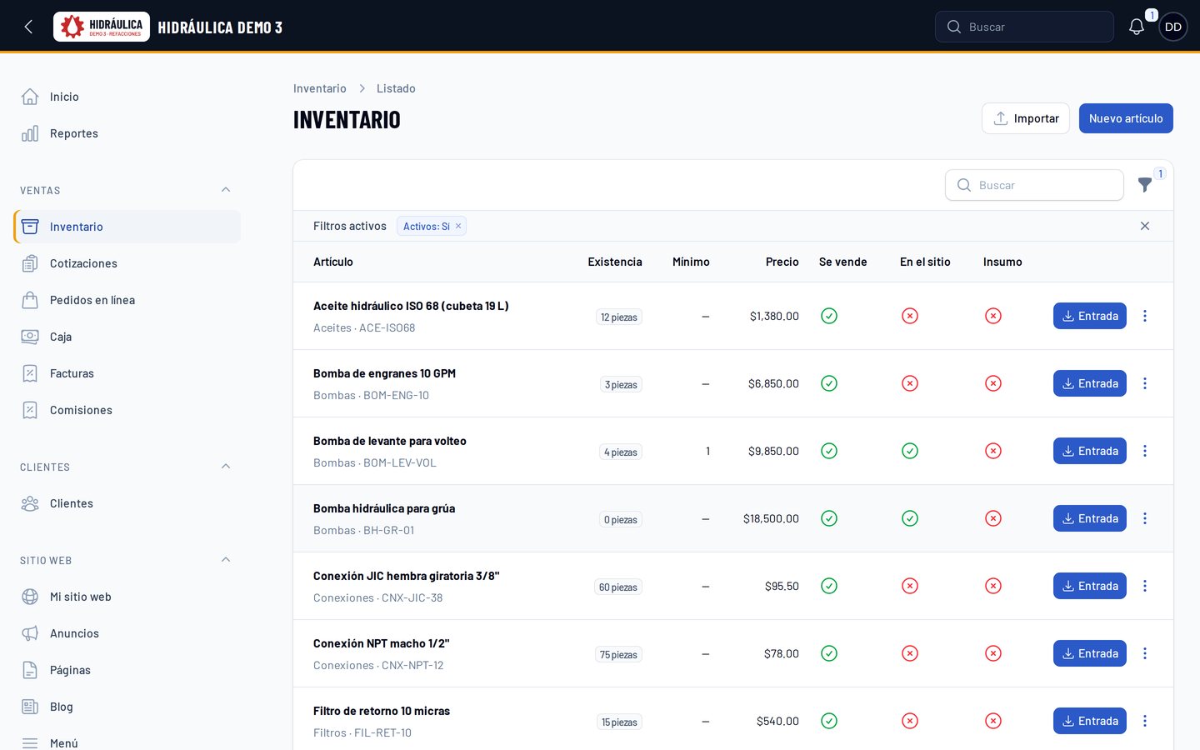Open row options for Aceite hidráulico ISO 68

pos(1145,316)
